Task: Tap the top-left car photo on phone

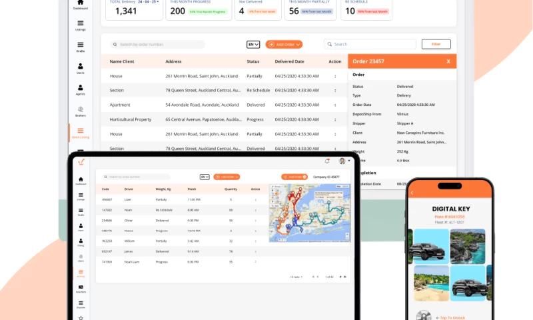Action: point(431,247)
